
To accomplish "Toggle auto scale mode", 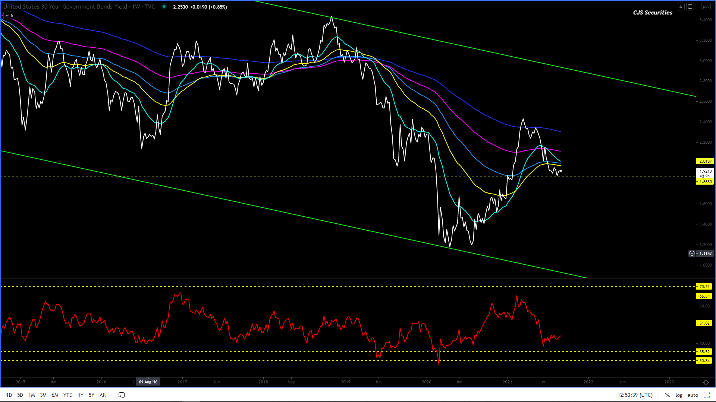I will [x=693, y=395].
